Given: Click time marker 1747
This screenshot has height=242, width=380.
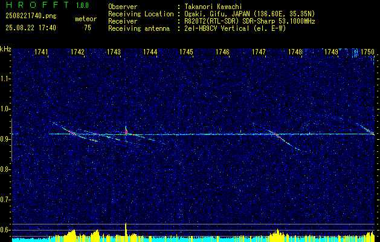Looking at the screenshot, I should (259, 51).
